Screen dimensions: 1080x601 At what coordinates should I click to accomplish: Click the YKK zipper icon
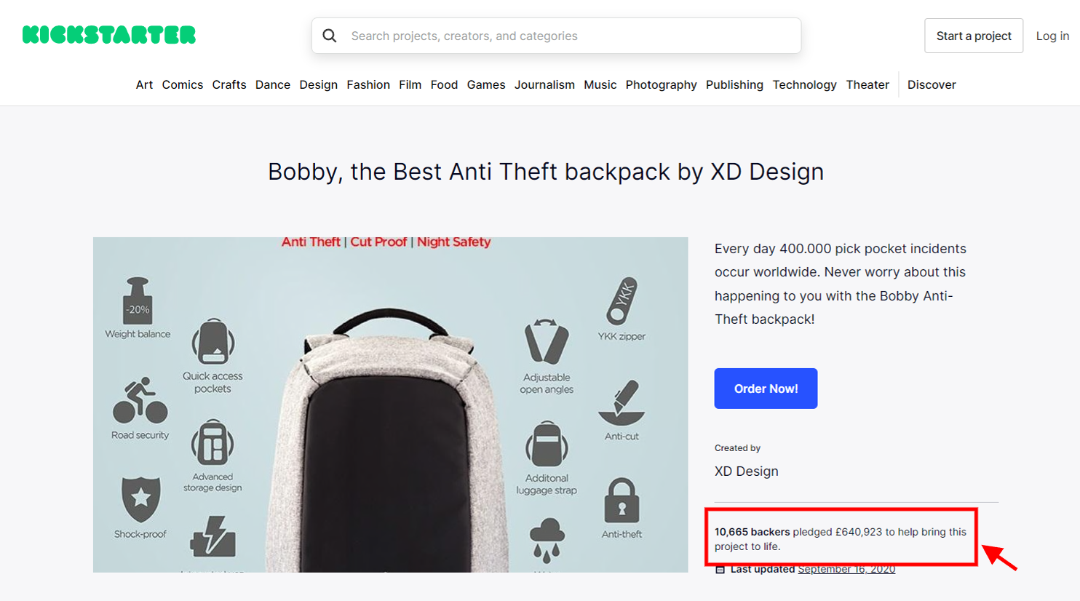point(622,300)
